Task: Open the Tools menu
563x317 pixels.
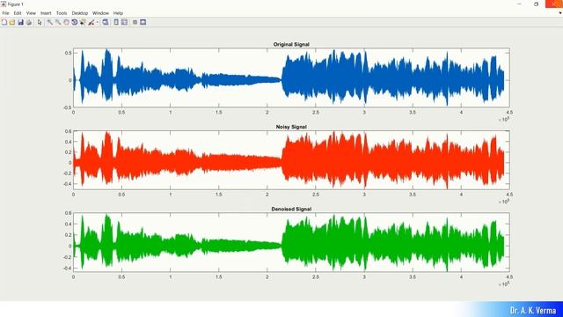Action: tap(62, 13)
